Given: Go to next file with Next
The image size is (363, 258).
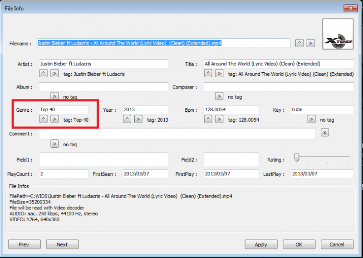Looking at the screenshot, I should click(62, 244).
